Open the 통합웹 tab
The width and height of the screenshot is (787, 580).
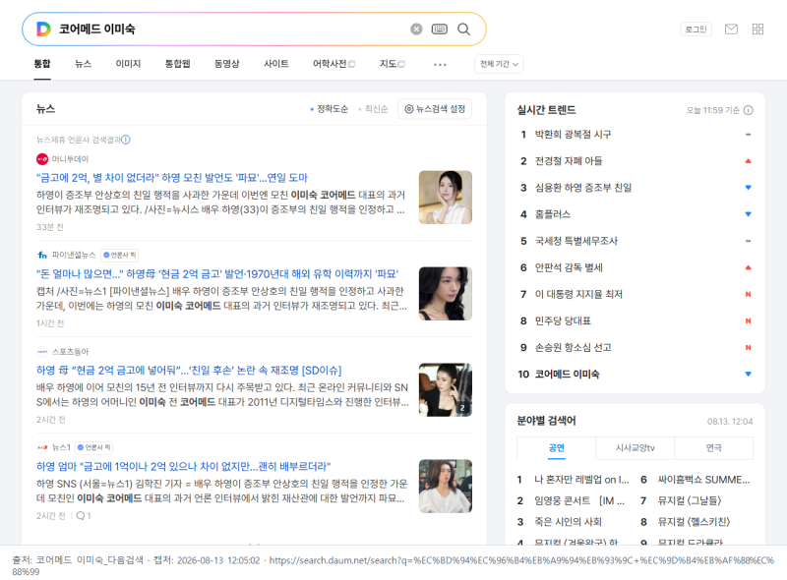[x=178, y=64]
